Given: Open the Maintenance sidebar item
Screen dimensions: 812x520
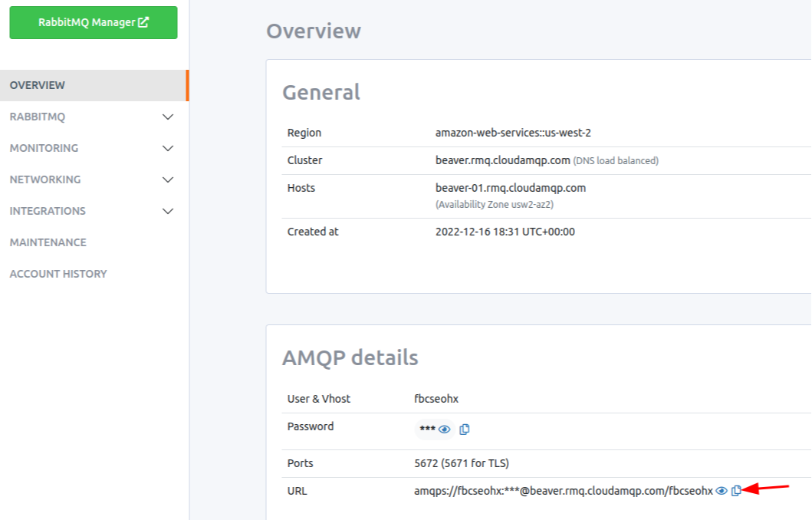Looking at the screenshot, I should point(48,242).
